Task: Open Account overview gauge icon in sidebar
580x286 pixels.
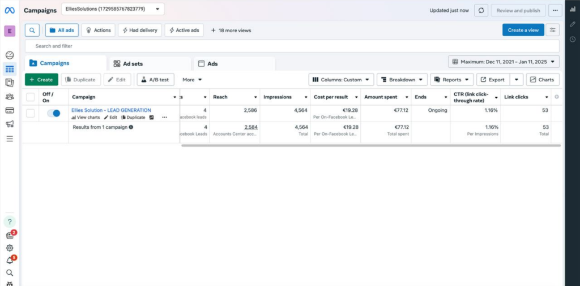Action: tap(10, 55)
